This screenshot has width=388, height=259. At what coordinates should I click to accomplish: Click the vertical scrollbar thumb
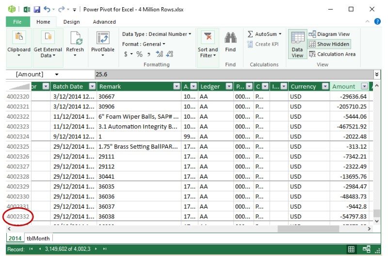coord(377,213)
